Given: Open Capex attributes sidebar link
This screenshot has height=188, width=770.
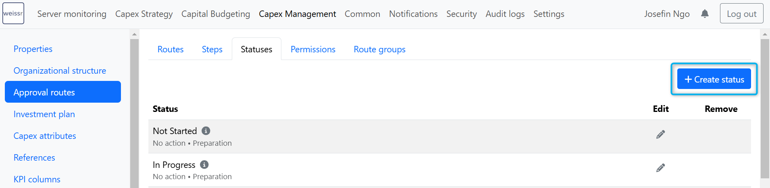Looking at the screenshot, I should tap(45, 136).
